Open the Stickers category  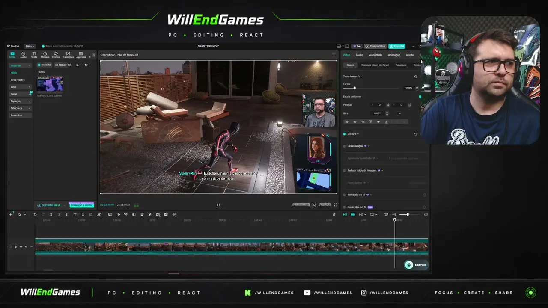pyautogui.click(x=45, y=55)
